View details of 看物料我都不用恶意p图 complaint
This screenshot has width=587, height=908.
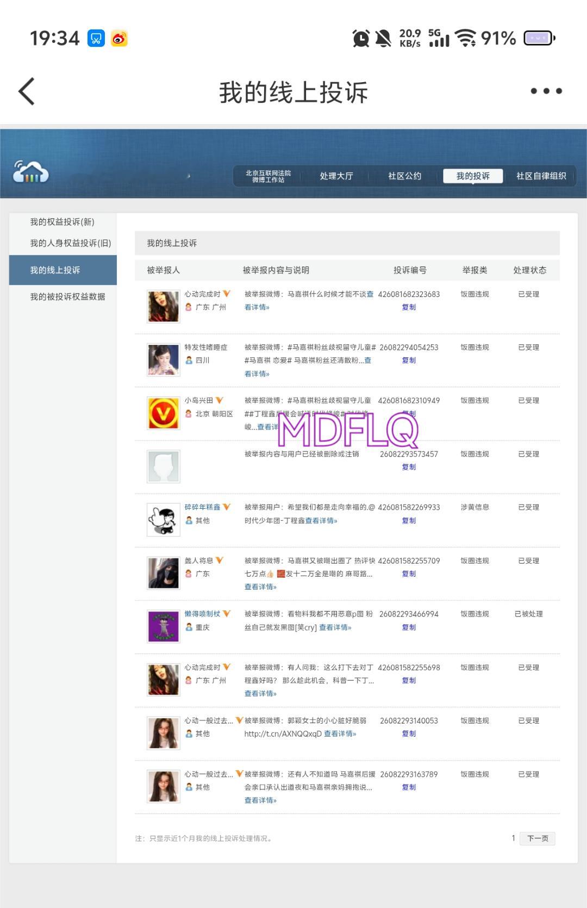pyautogui.click(x=335, y=627)
